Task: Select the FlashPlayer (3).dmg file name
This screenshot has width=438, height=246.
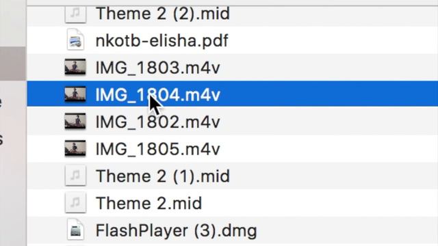Action: 177,231
